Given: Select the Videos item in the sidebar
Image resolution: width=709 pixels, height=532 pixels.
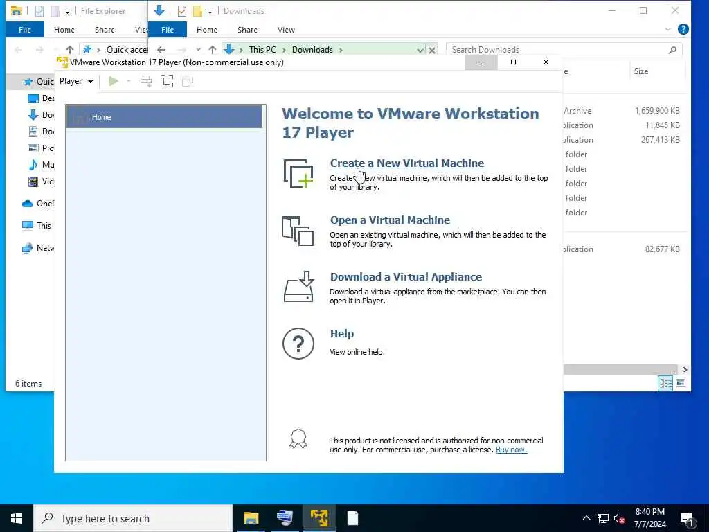Looking at the screenshot, I should click(x=41, y=181).
